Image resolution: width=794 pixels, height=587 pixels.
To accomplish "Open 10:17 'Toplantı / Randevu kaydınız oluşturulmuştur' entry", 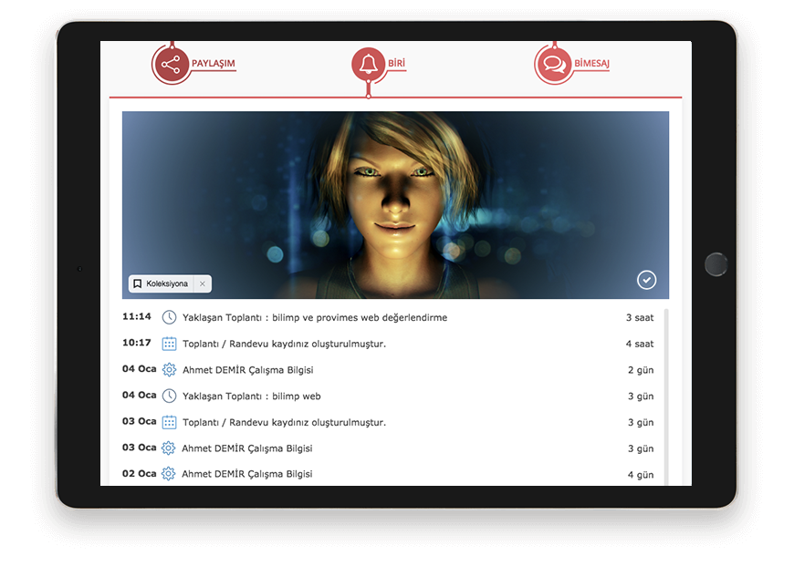I will click(x=284, y=344).
